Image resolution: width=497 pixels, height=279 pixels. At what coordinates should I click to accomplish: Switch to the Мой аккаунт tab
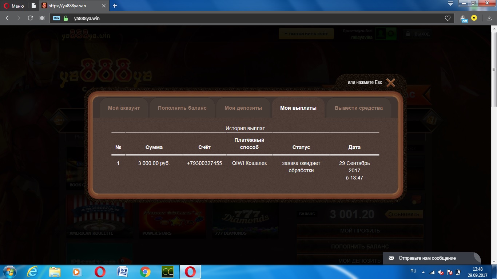coord(124,108)
